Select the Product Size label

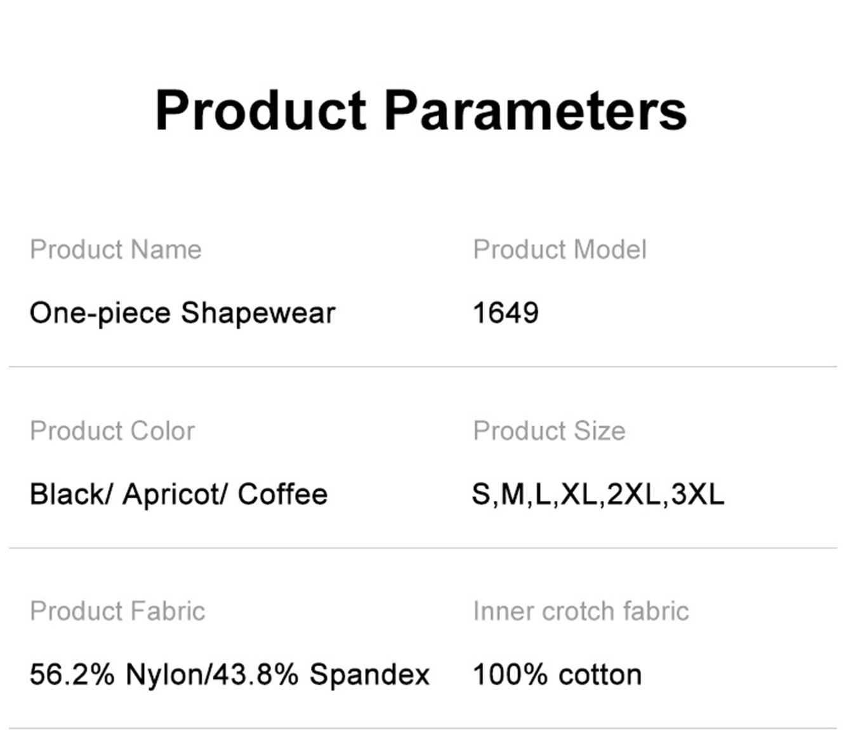click(549, 430)
